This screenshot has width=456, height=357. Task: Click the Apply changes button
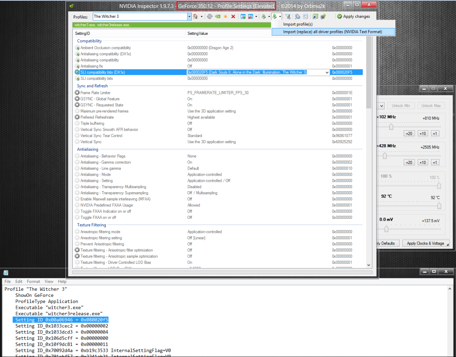tap(353, 17)
